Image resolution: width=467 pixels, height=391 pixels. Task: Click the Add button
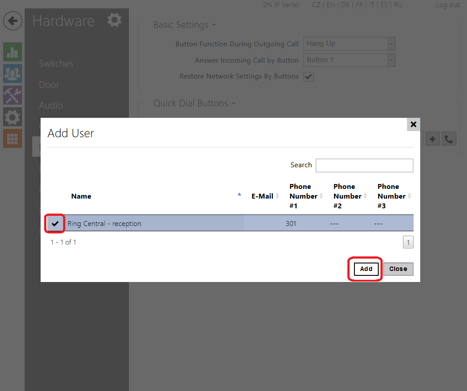coord(366,269)
